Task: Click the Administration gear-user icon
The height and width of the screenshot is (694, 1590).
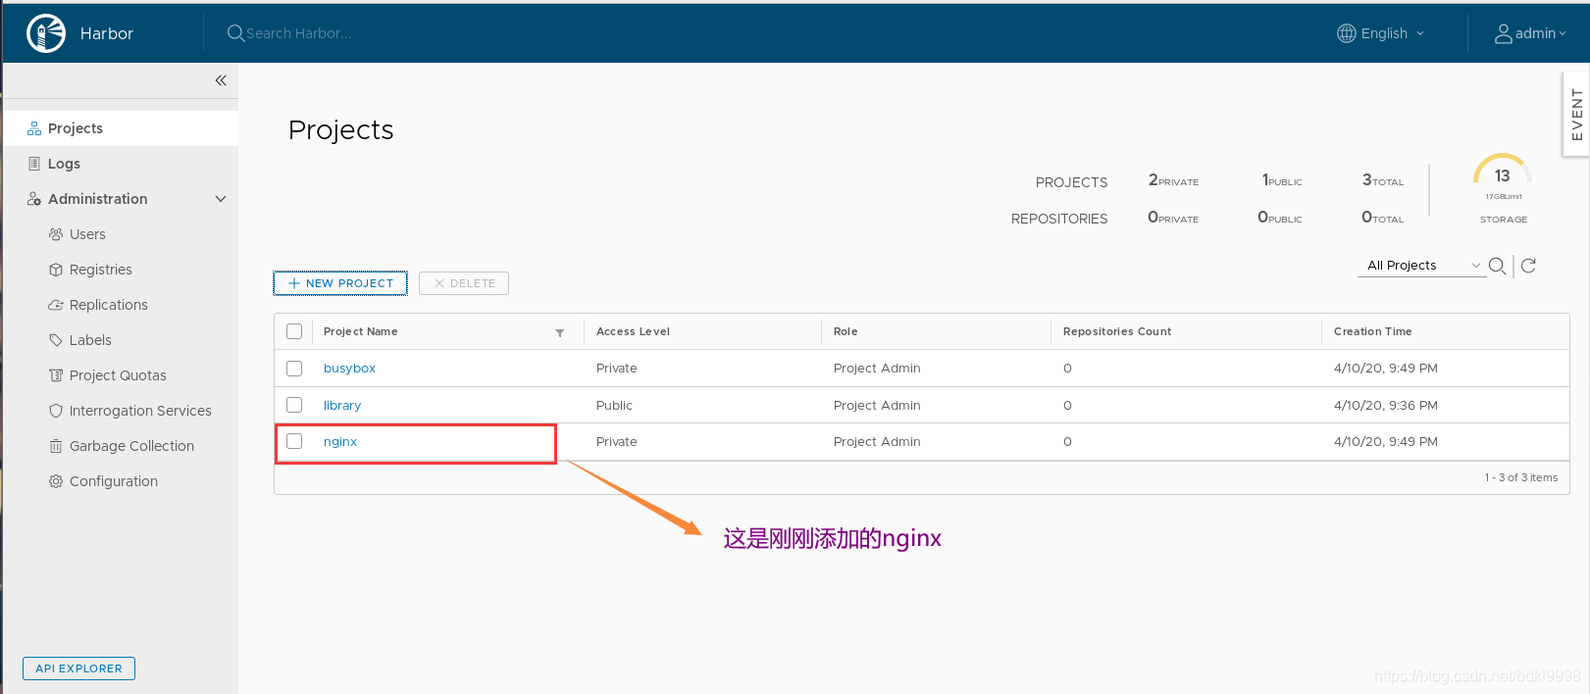Action: click(34, 199)
